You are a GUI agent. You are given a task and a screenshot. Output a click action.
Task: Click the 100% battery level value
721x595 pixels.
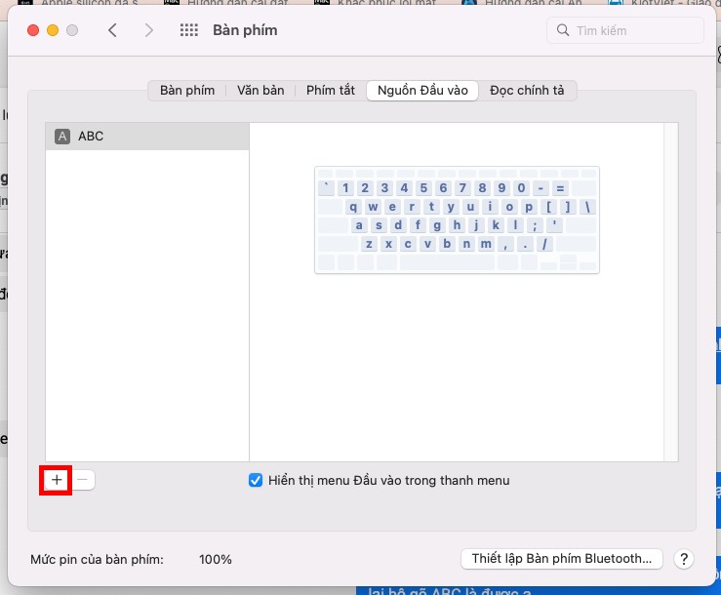216,559
